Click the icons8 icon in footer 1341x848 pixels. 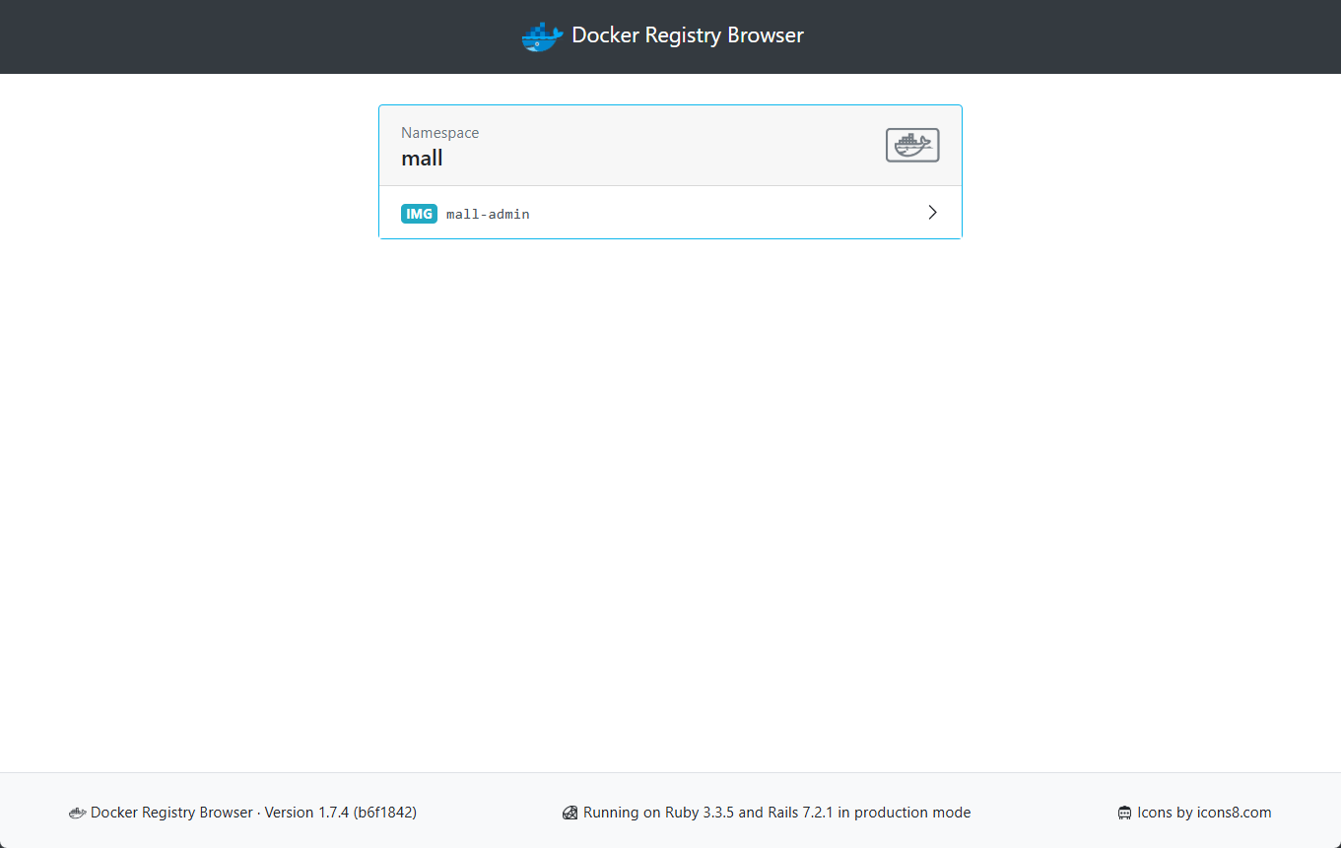(1124, 814)
